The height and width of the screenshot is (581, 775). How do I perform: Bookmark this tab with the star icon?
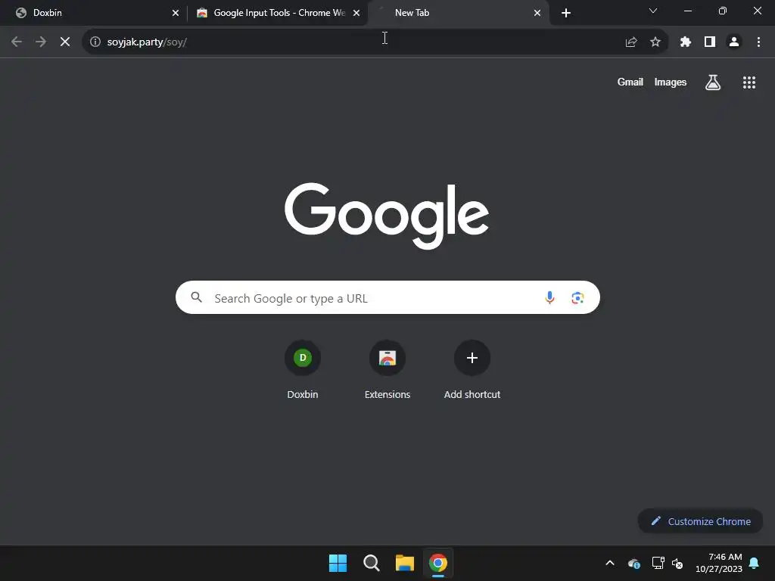(655, 42)
